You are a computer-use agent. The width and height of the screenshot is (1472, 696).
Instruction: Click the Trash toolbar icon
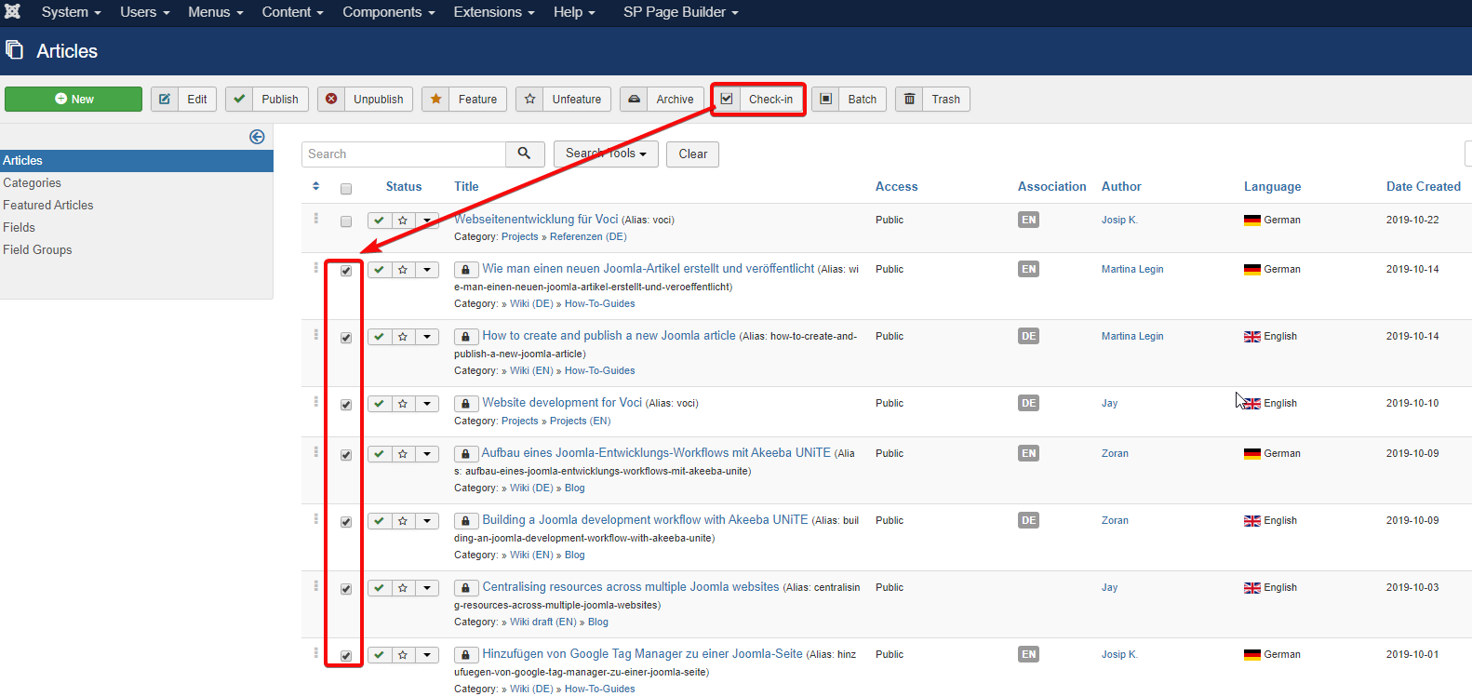[910, 100]
